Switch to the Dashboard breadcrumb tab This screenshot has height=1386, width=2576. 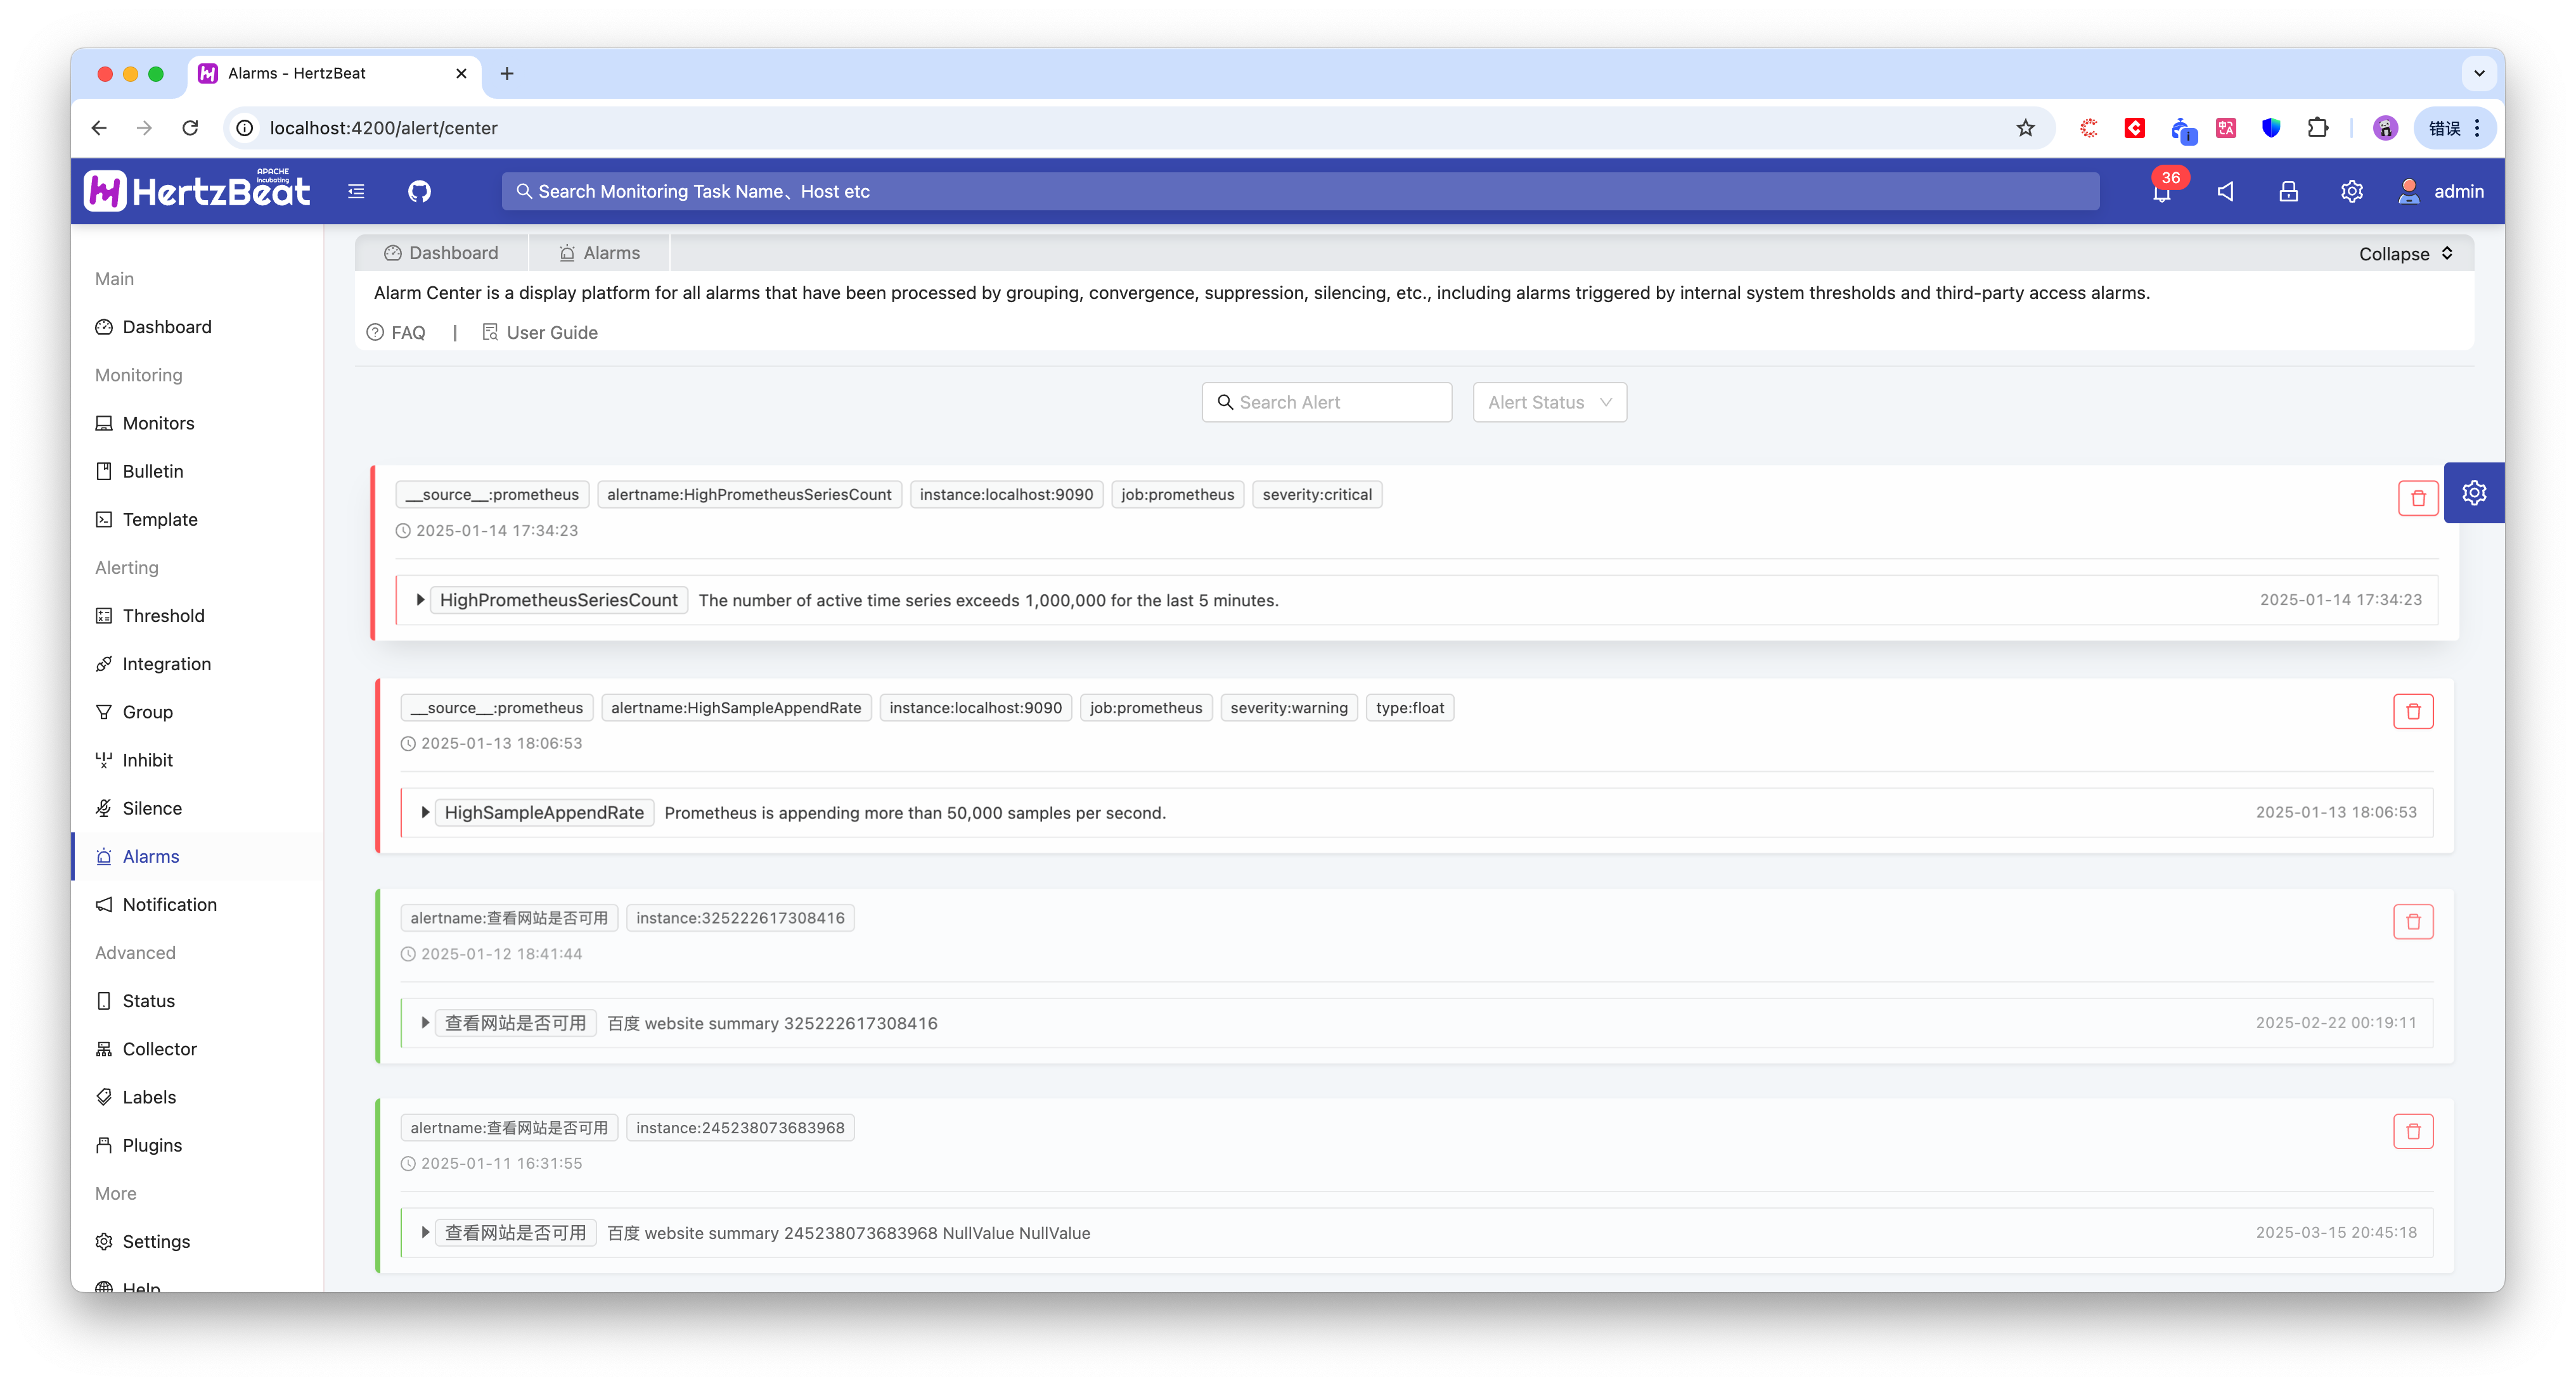pyautogui.click(x=441, y=253)
